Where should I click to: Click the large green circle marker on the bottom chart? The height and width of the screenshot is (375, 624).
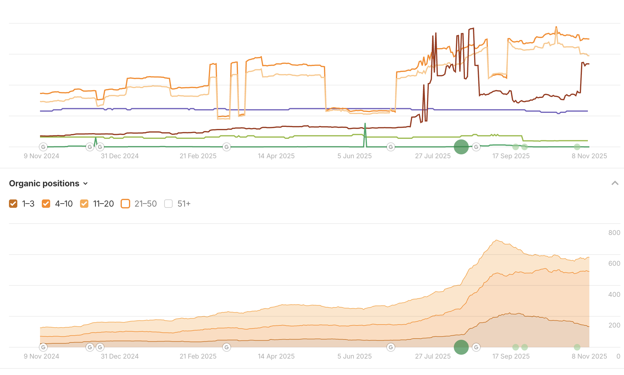461,347
